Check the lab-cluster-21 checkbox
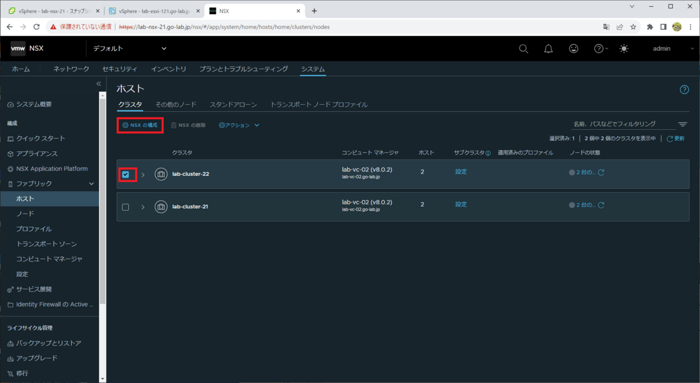 click(x=125, y=207)
